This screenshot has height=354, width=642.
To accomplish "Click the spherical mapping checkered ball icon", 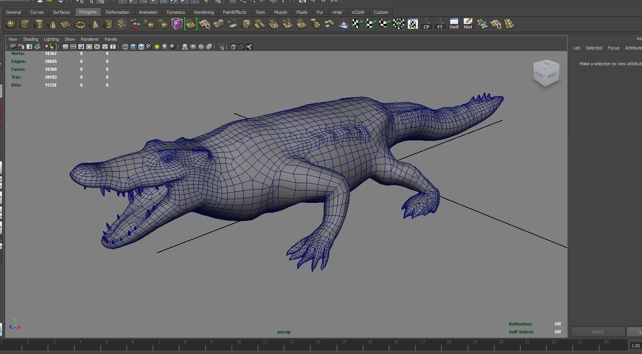I will point(384,24).
